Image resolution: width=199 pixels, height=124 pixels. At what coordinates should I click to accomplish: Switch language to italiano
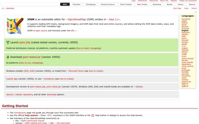184,52
